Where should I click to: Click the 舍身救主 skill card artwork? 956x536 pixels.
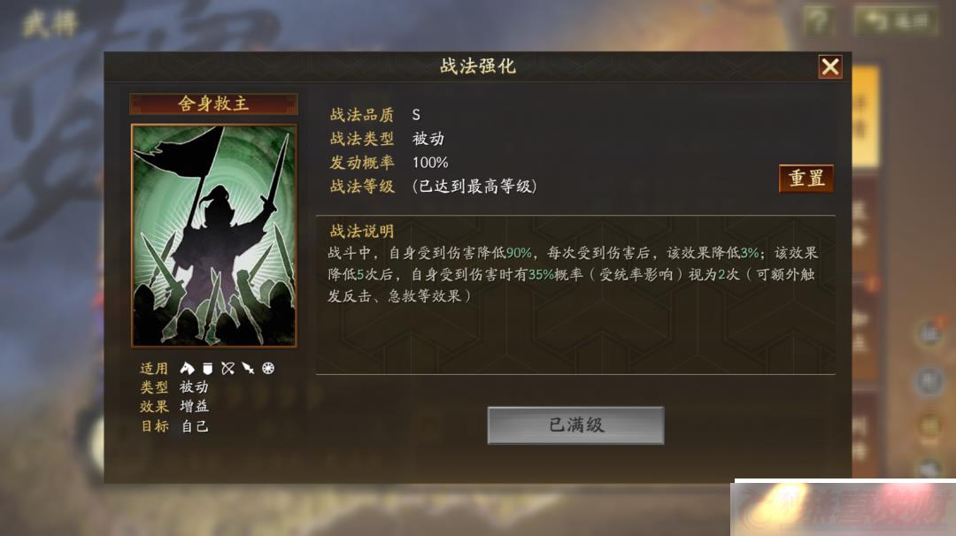pos(214,236)
